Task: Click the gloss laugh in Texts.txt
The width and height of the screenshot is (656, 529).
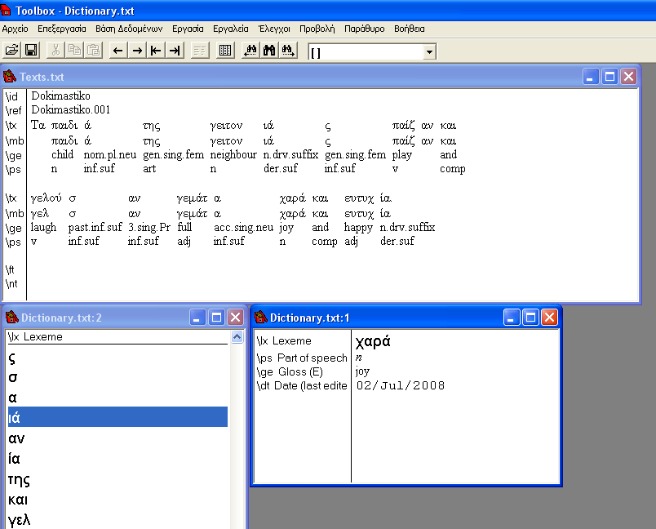Action: pyautogui.click(x=43, y=227)
